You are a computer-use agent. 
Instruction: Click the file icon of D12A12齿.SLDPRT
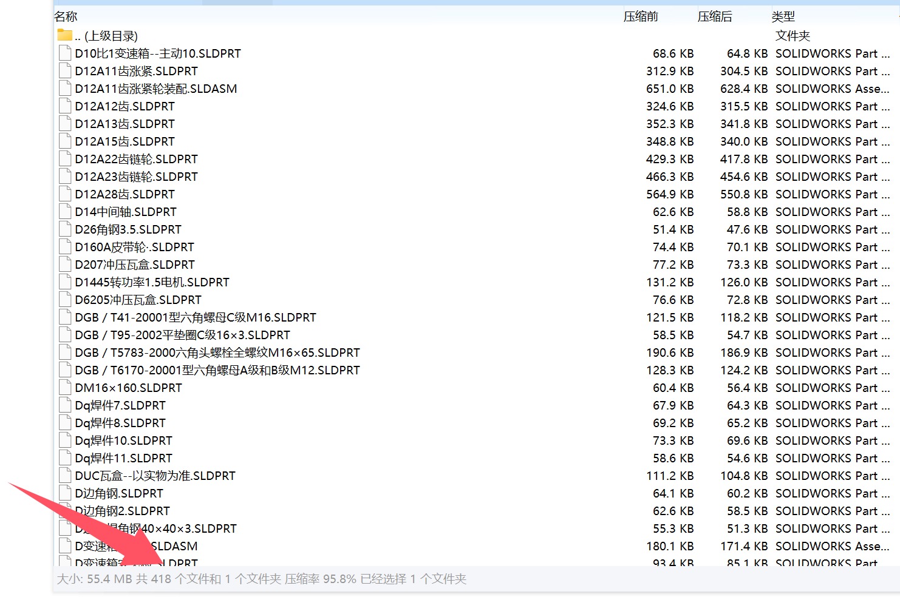click(65, 106)
